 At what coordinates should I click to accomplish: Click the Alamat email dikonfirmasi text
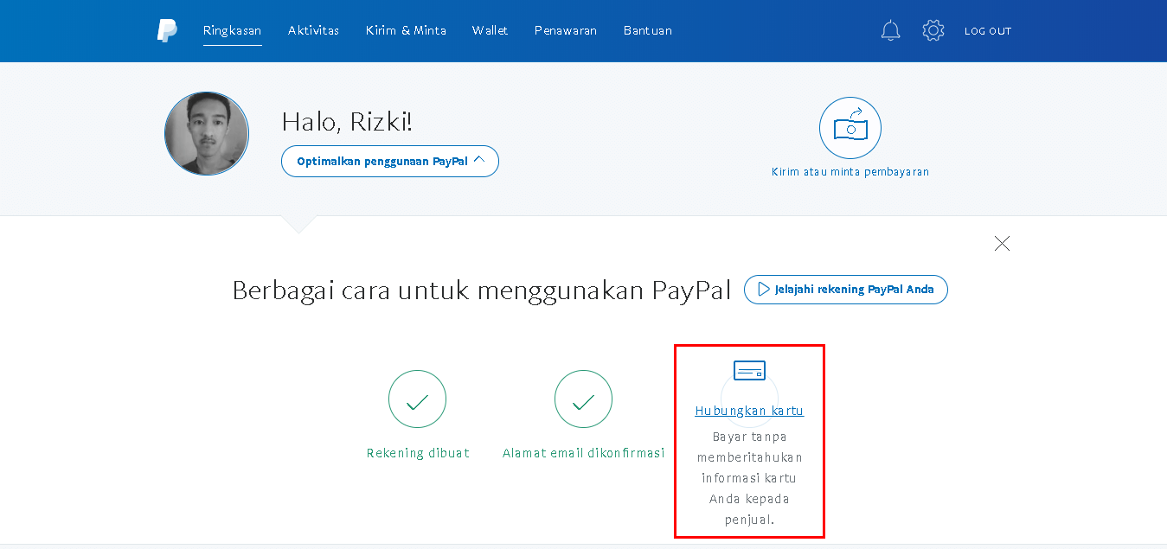coord(584,453)
